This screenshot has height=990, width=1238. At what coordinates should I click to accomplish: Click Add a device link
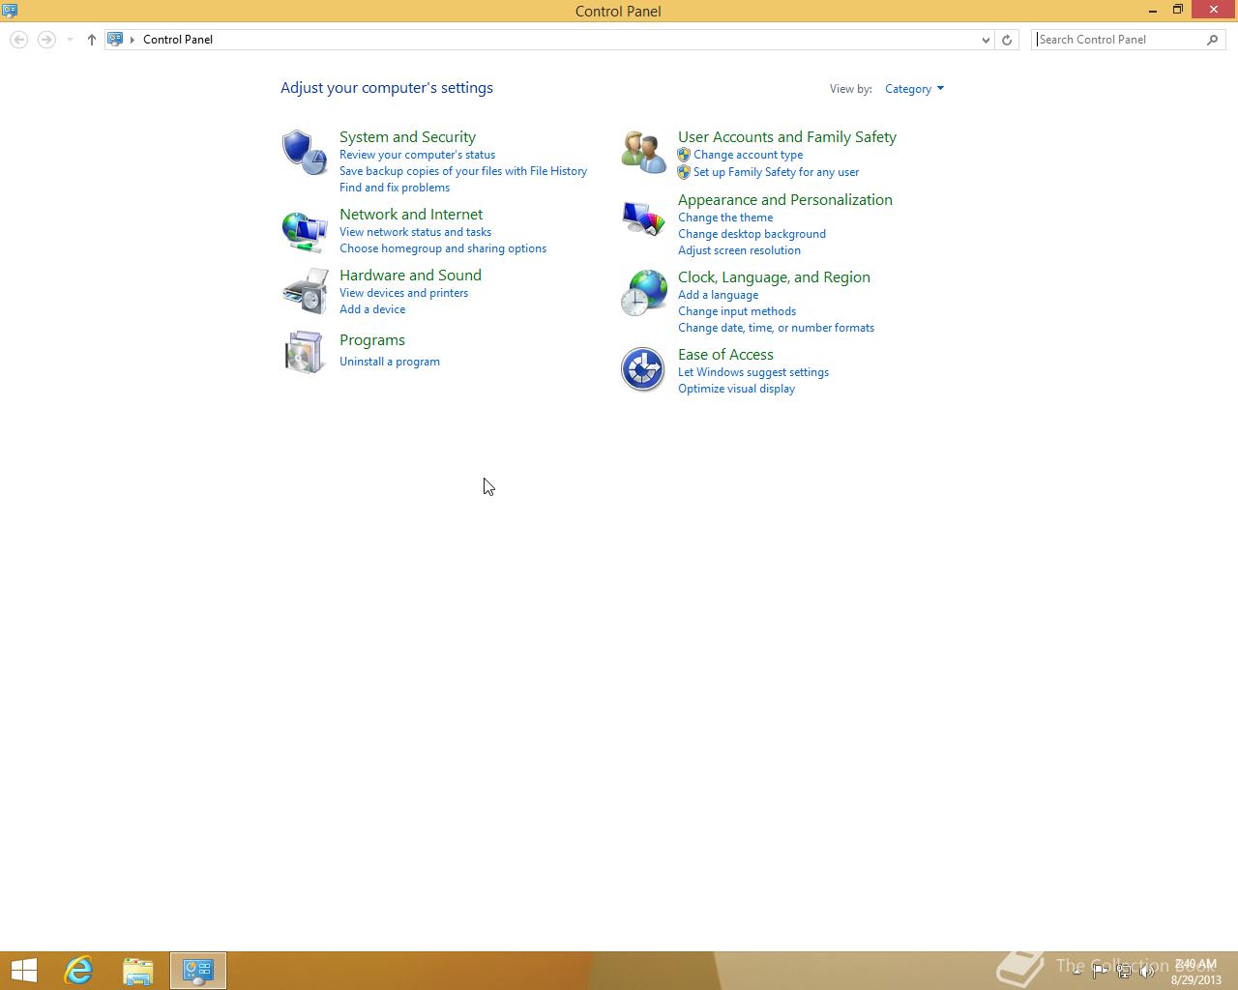coord(372,309)
